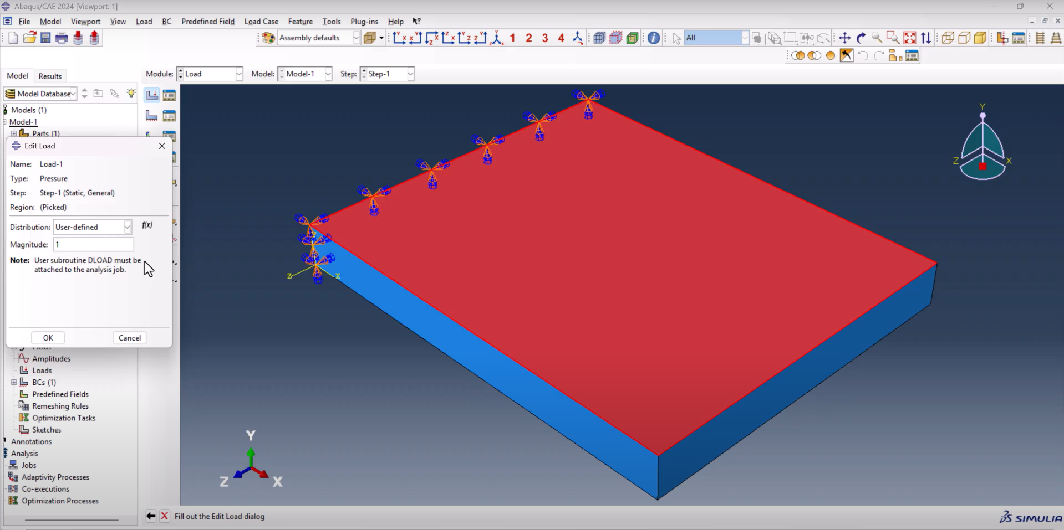Click the Query information icon

click(x=654, y=38)
